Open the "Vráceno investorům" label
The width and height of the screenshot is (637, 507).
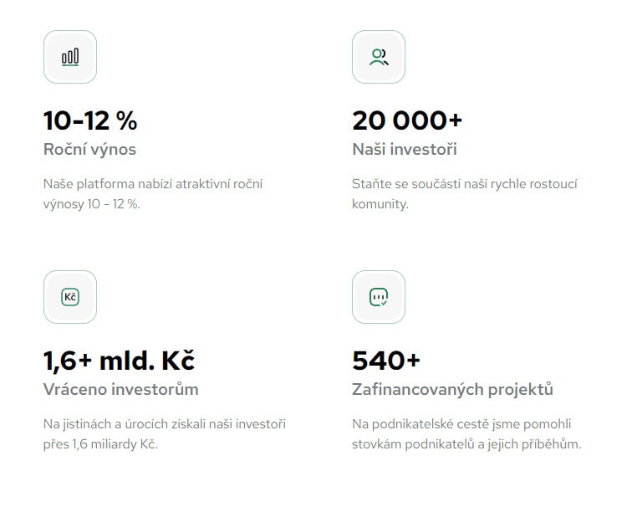[x=121, y=390]
